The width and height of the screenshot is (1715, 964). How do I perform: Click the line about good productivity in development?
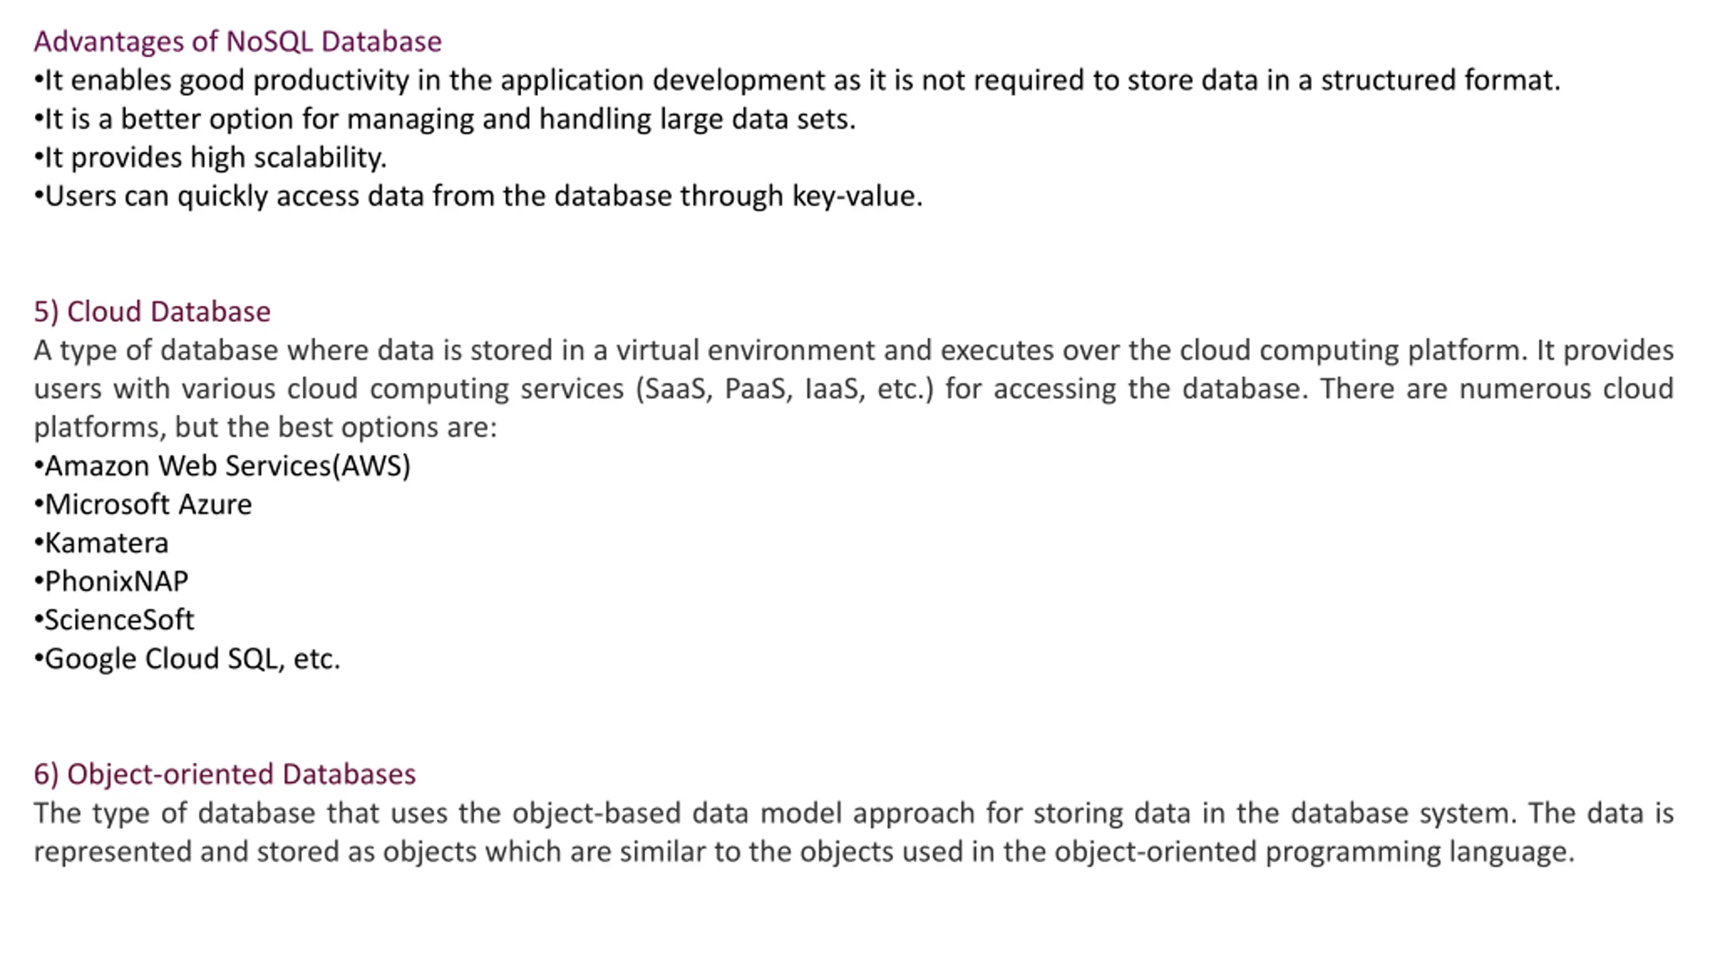797,81
